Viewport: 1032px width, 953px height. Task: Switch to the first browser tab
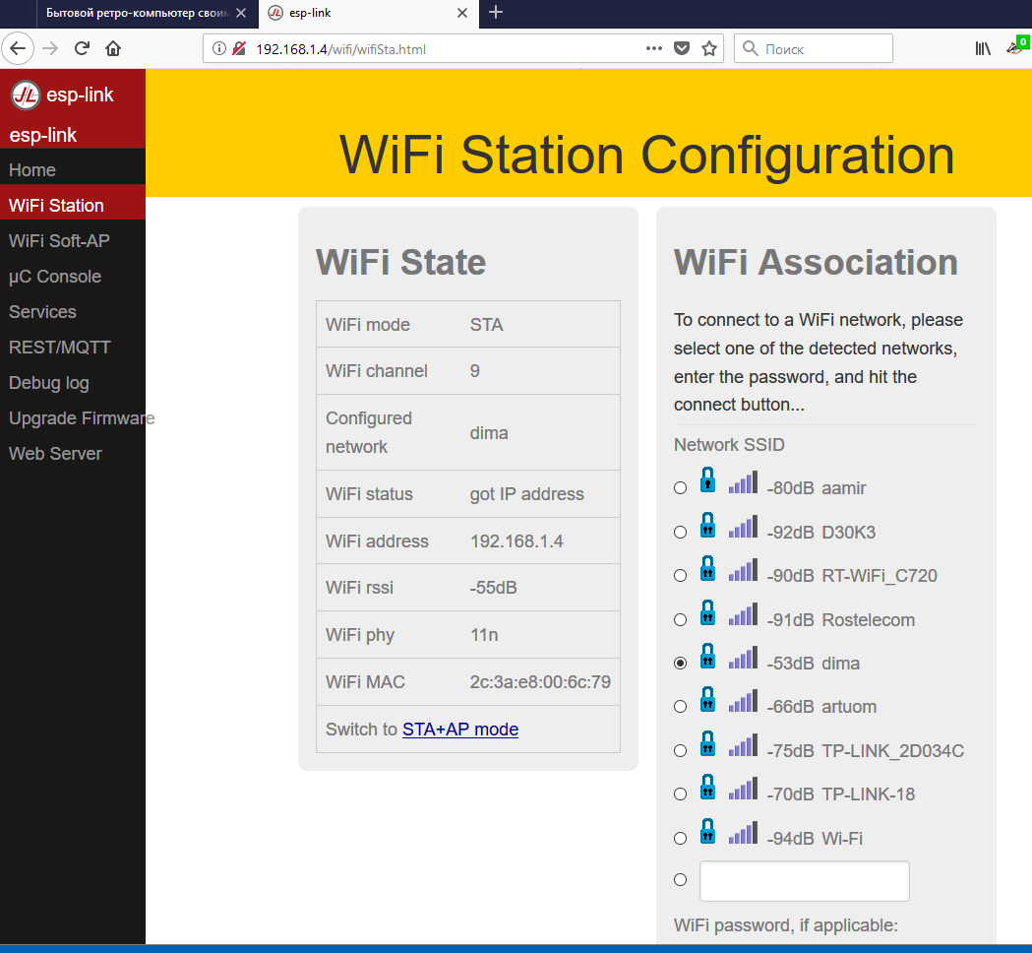pos(138,13)
